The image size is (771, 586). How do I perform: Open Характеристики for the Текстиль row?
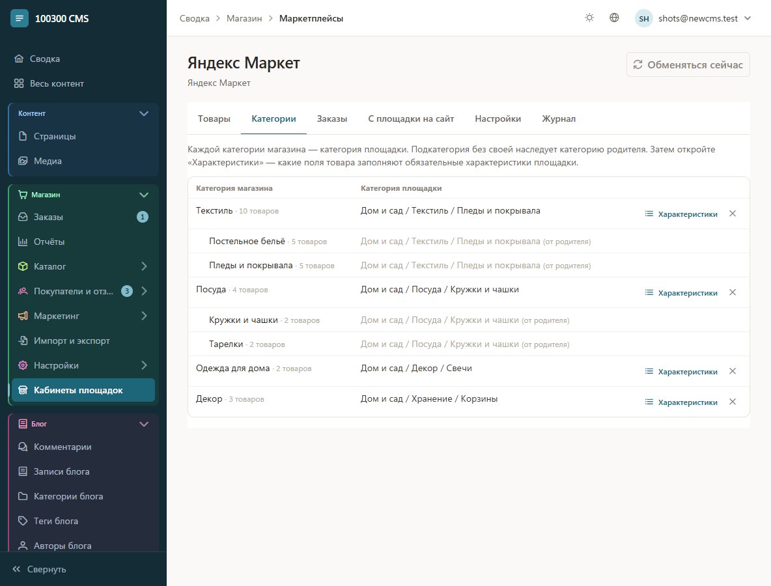coord(681,214)
